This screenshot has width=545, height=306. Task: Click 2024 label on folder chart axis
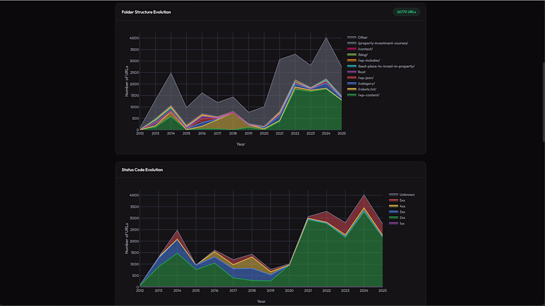[x=326, y=133]
